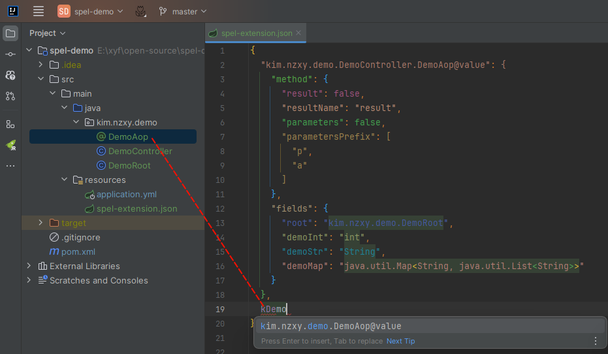Image resolution: width=608 pixels, height=354 pixels.
Task: Click the Maven pom.xml icon
Action: [x=54, y=251]
